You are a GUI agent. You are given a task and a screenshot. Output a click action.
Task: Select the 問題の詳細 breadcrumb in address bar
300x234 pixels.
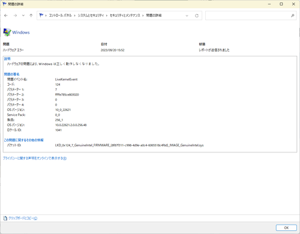coord(154,16)
